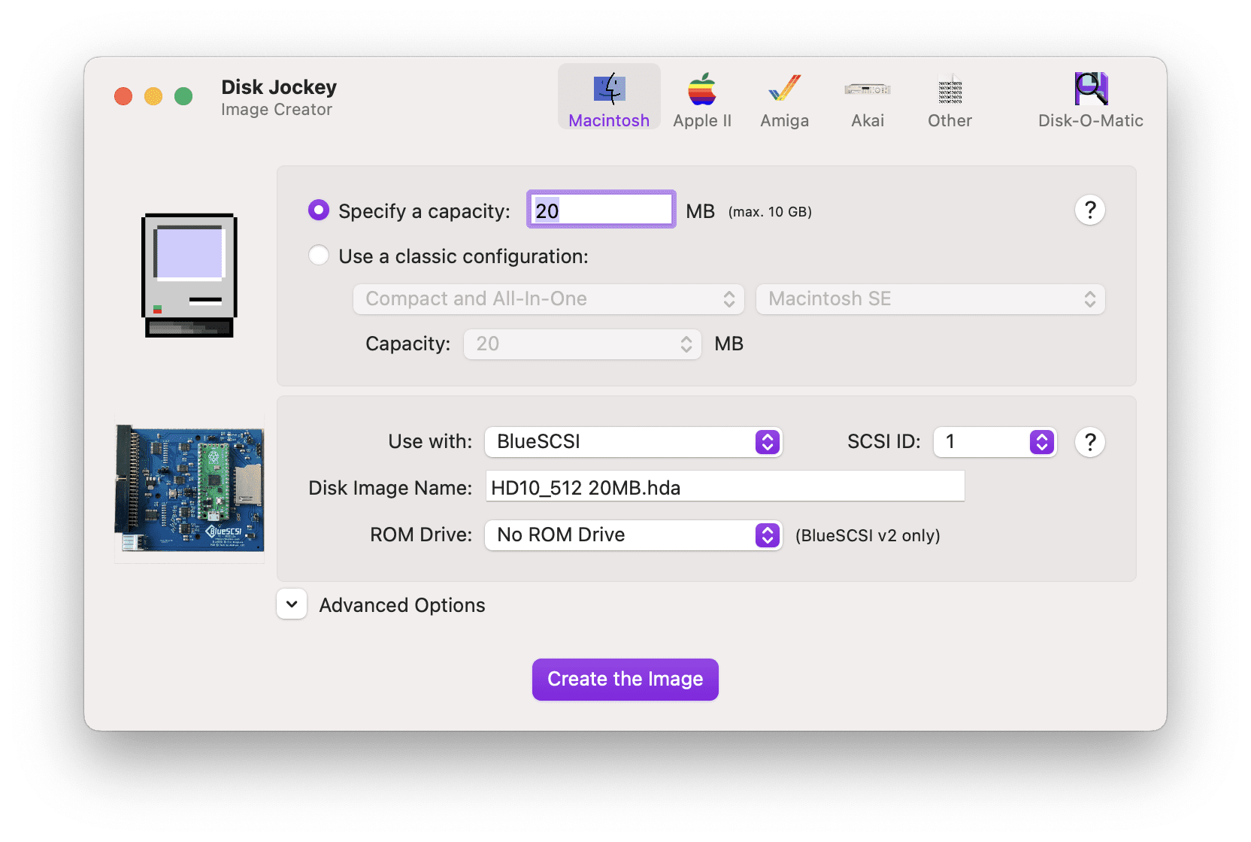Open the ROM Drive dropdown menu
The image size is (1251, 842).
[x=634, y=535]
